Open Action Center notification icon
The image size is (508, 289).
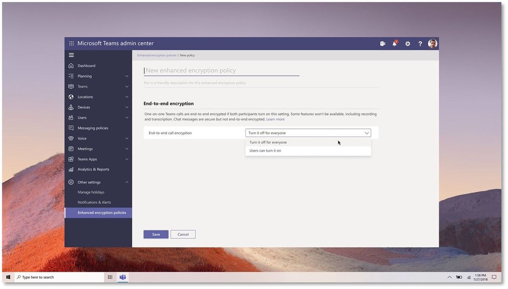494,277
